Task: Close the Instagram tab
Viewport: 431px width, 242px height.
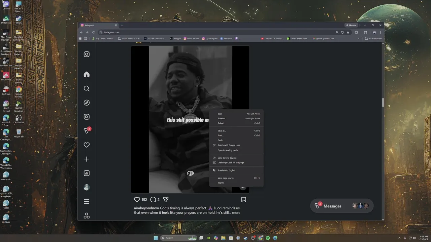Action: (116, 25)
